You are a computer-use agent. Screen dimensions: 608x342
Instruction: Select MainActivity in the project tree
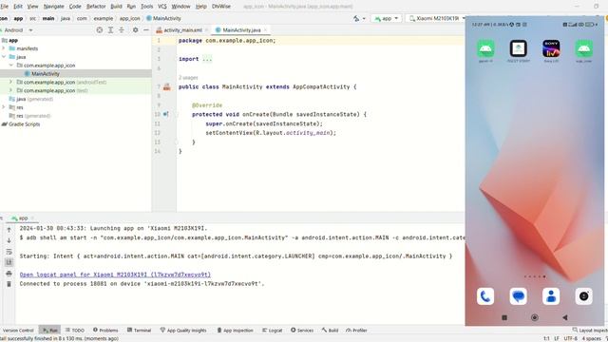click(46, 74)
